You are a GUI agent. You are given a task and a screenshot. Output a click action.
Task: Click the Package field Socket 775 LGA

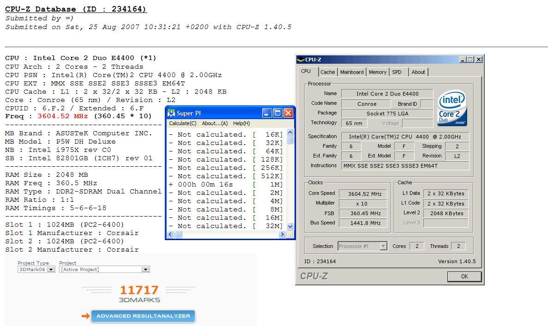(387, 114)
